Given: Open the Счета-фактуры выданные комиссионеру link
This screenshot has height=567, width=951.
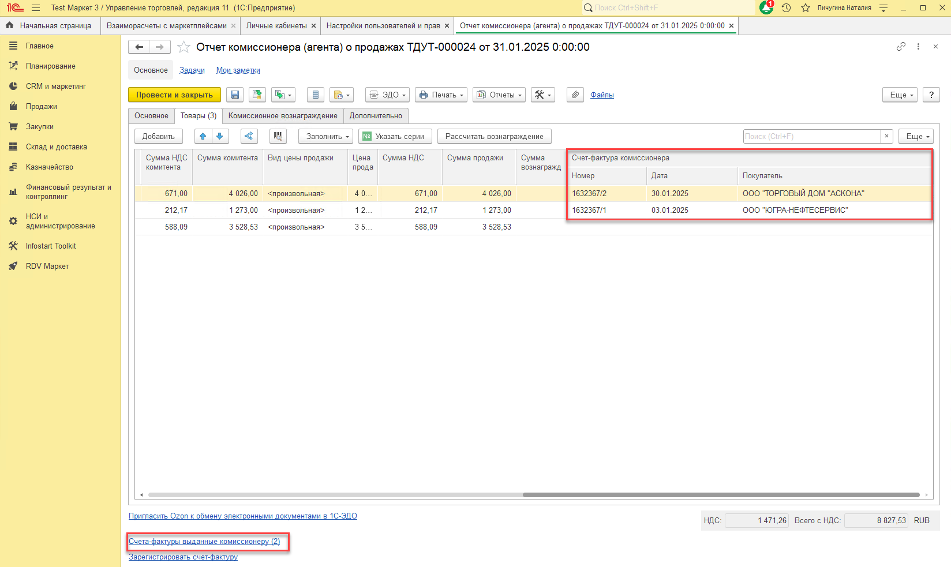Looking at the screenshot, I should (x=204, y=541).
